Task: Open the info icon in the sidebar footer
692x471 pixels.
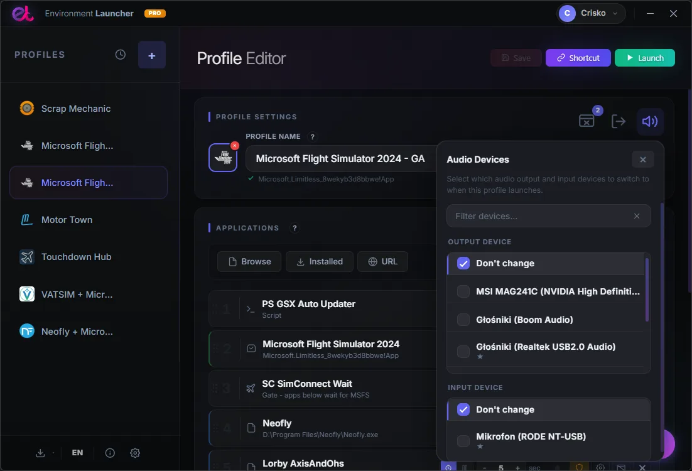Action: tap(110, 453)
